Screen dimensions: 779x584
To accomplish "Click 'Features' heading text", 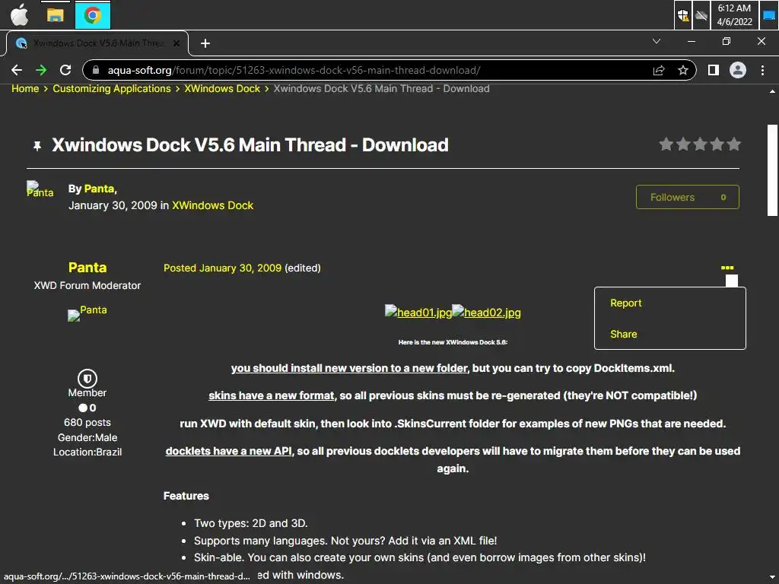I will pyautogui.click(x=186, y=496).
